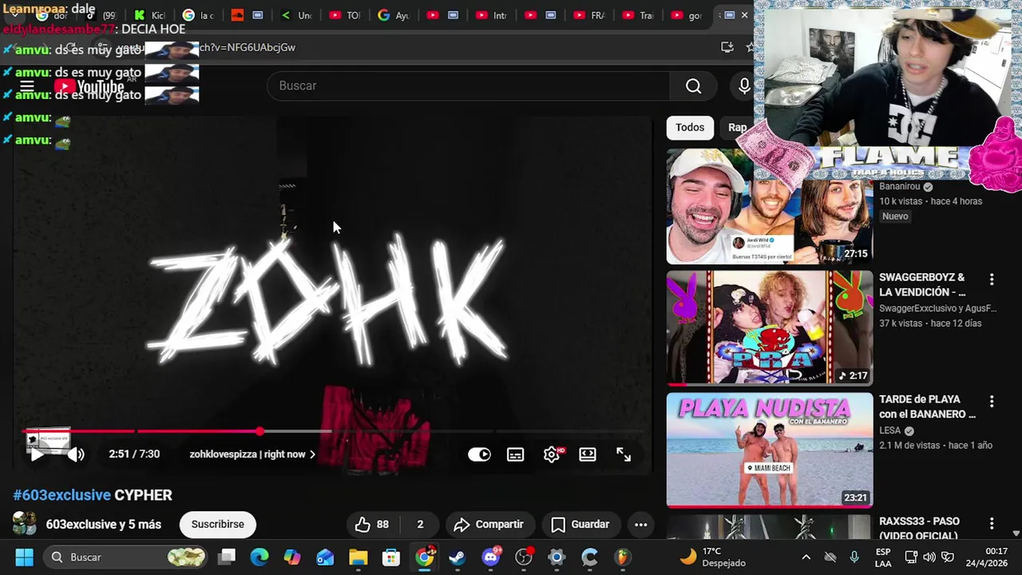Image resolution: width=1022 pixels, height=575 pixels.
Task: Switch to the Kick browser tab
Action: click(x=149, y=15)
